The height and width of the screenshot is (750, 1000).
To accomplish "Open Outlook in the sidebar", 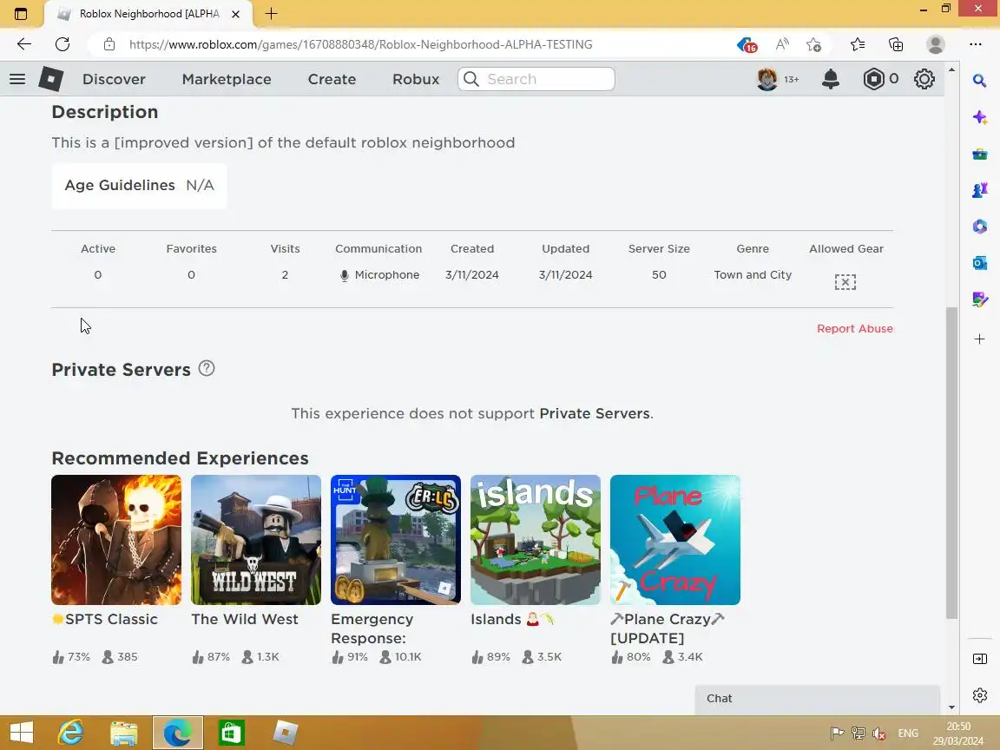I will [x=980, y=263].
